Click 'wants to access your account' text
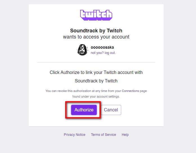196x153 pixels. [x=96, y=37]
